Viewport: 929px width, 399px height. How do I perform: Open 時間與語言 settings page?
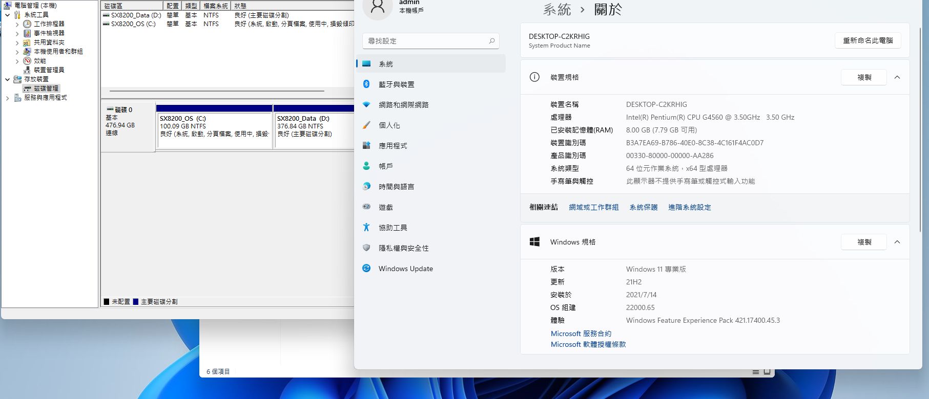point(431,187)
